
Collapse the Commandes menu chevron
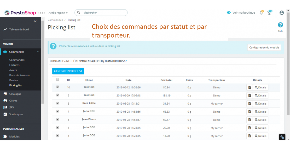pyautogui.click(x=38, y=52)
